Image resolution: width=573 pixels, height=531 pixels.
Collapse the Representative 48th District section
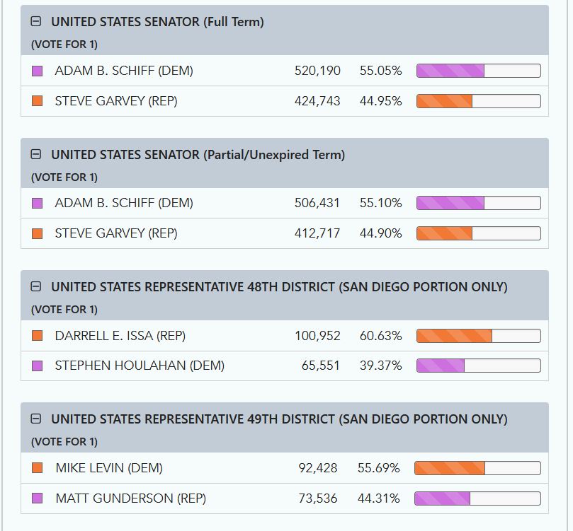[x=36, y=286]
